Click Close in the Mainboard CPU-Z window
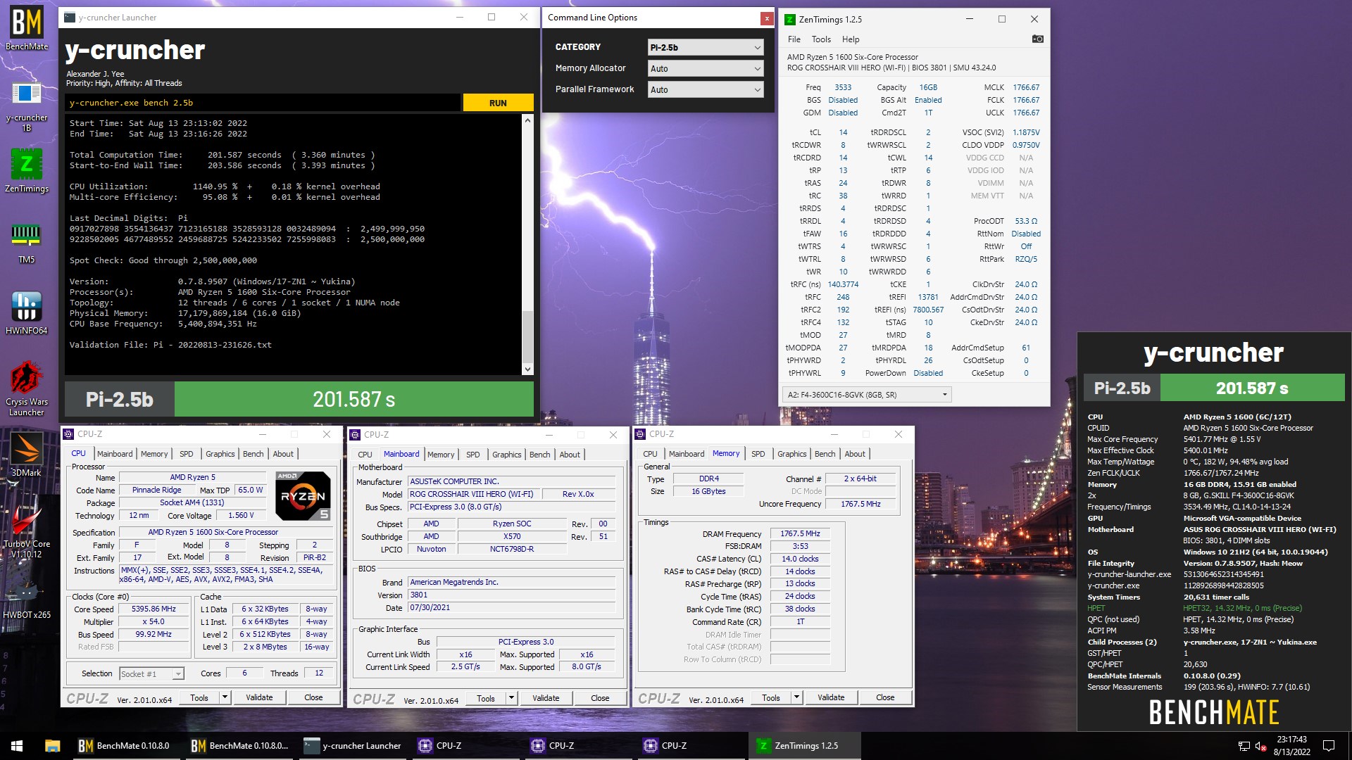Image resolution: width=1352 pixels, height=760 pixels. 600,698
